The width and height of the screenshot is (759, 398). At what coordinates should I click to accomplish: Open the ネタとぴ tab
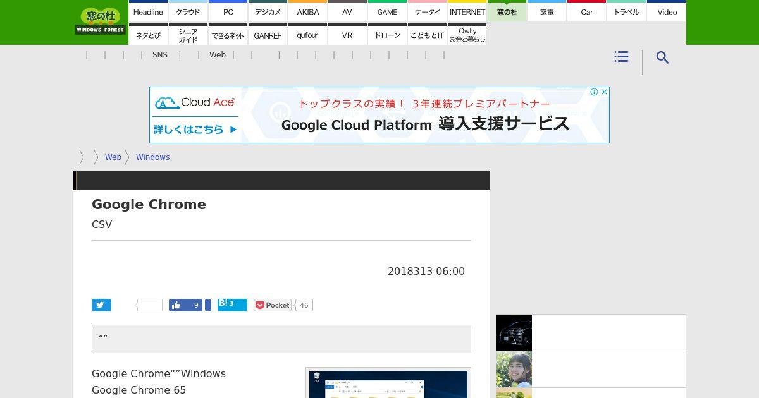[148, 35]
